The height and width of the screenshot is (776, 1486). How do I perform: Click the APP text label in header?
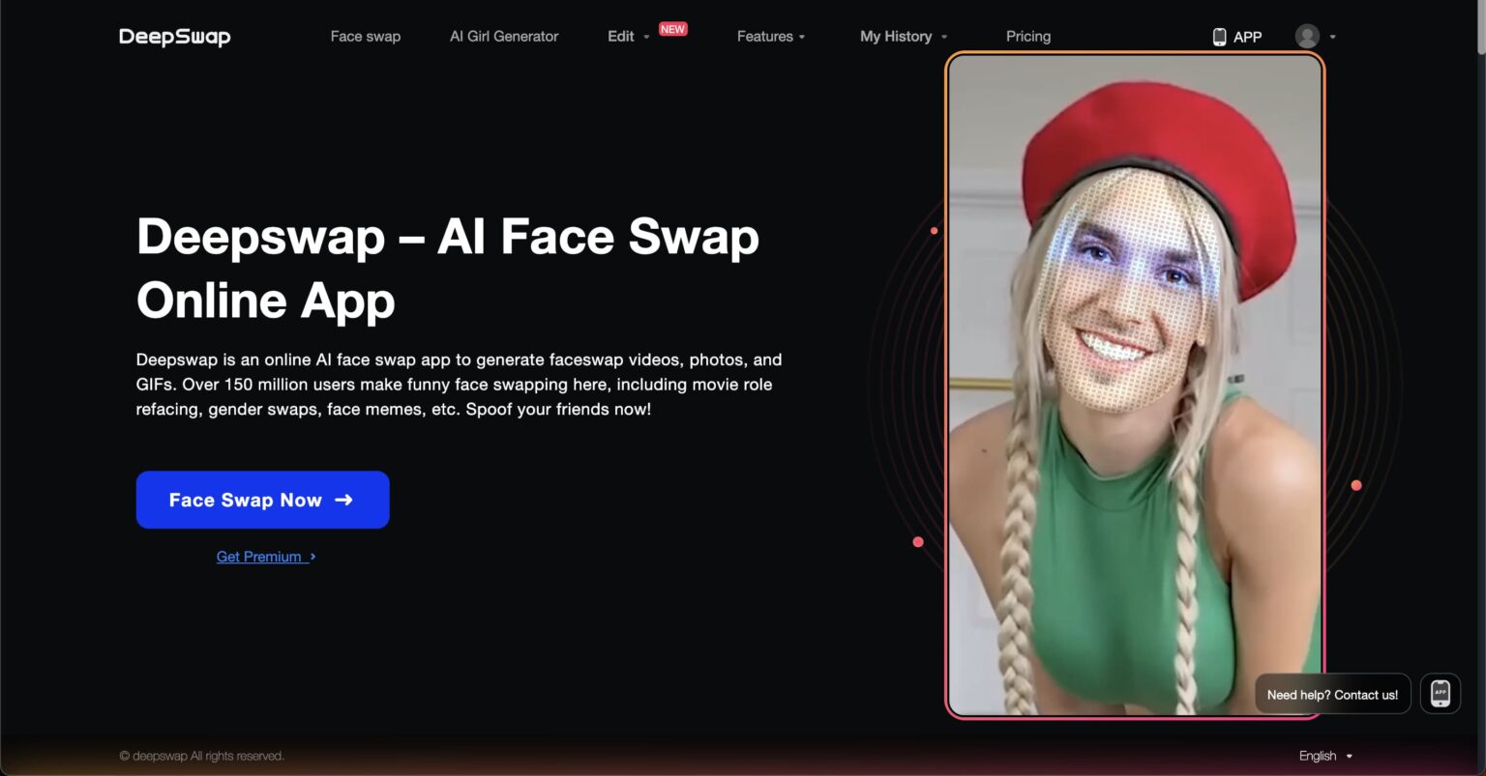(x=1247, y=37)
